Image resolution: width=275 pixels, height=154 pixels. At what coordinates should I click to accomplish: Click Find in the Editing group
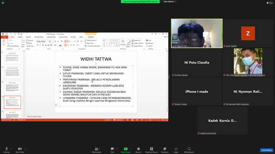coord(149,40)
